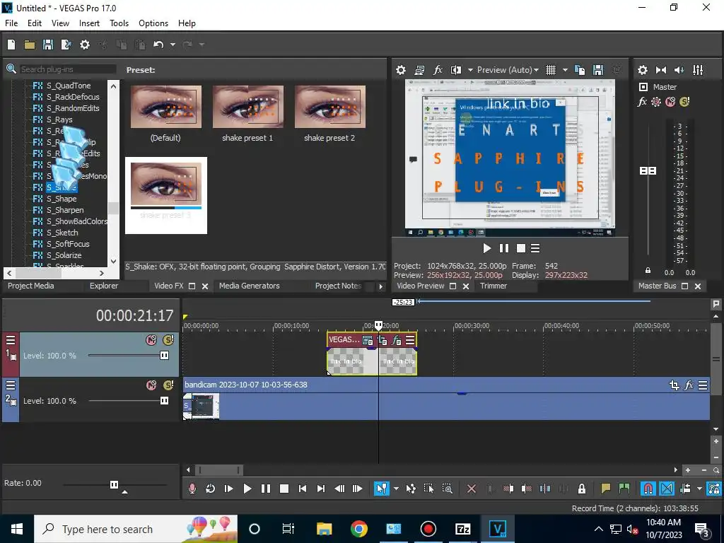The width and height of the screenshot is (724, 543).
Task: Save the project with the floppy disk icon
Action: click(x=47, y=45)
